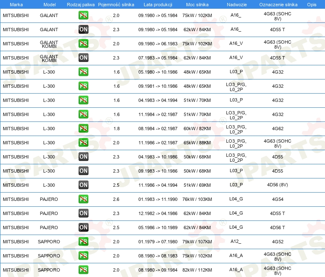The image size is (325, 277).
Task: Click engine capacity 2.6
Action: (116, 199)
